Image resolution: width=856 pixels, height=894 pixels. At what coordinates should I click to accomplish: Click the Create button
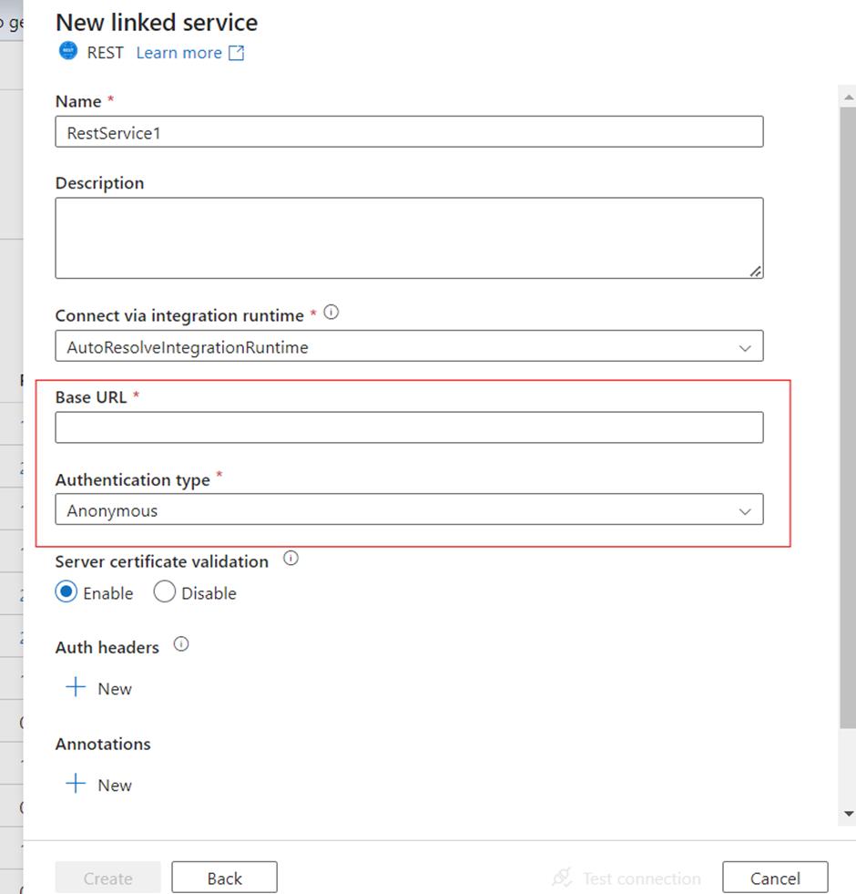[107, 878]
